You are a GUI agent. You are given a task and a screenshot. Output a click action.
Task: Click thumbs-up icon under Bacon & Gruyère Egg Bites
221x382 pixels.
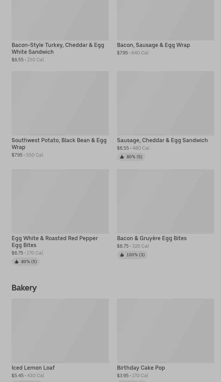tap(122, 255)
